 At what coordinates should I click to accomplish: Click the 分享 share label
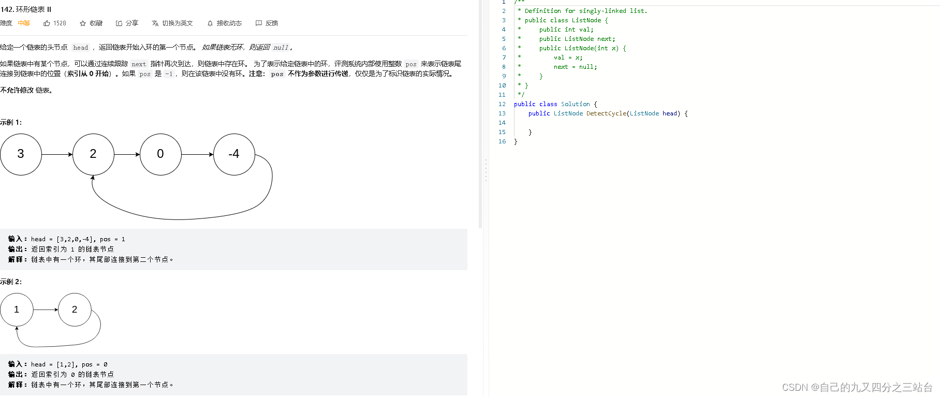pos(132,23)
